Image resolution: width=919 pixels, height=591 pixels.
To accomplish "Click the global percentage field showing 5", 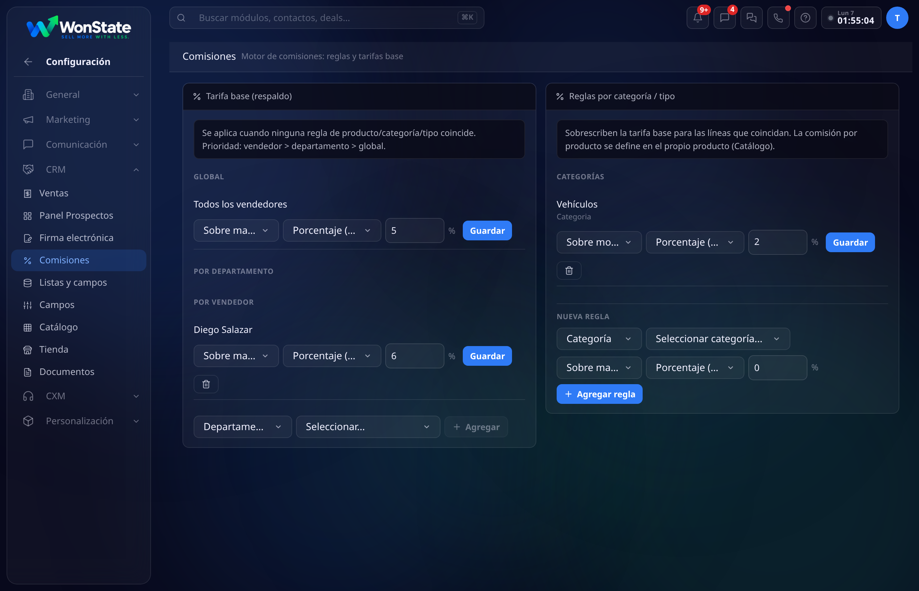I will tap(415, 230).
